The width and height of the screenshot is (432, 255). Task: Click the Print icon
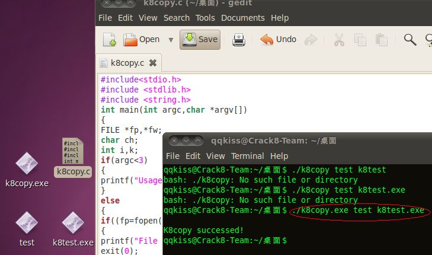point(239,40)
